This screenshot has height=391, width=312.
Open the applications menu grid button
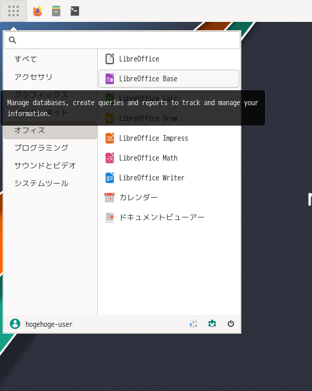click(x=14, y=11)
